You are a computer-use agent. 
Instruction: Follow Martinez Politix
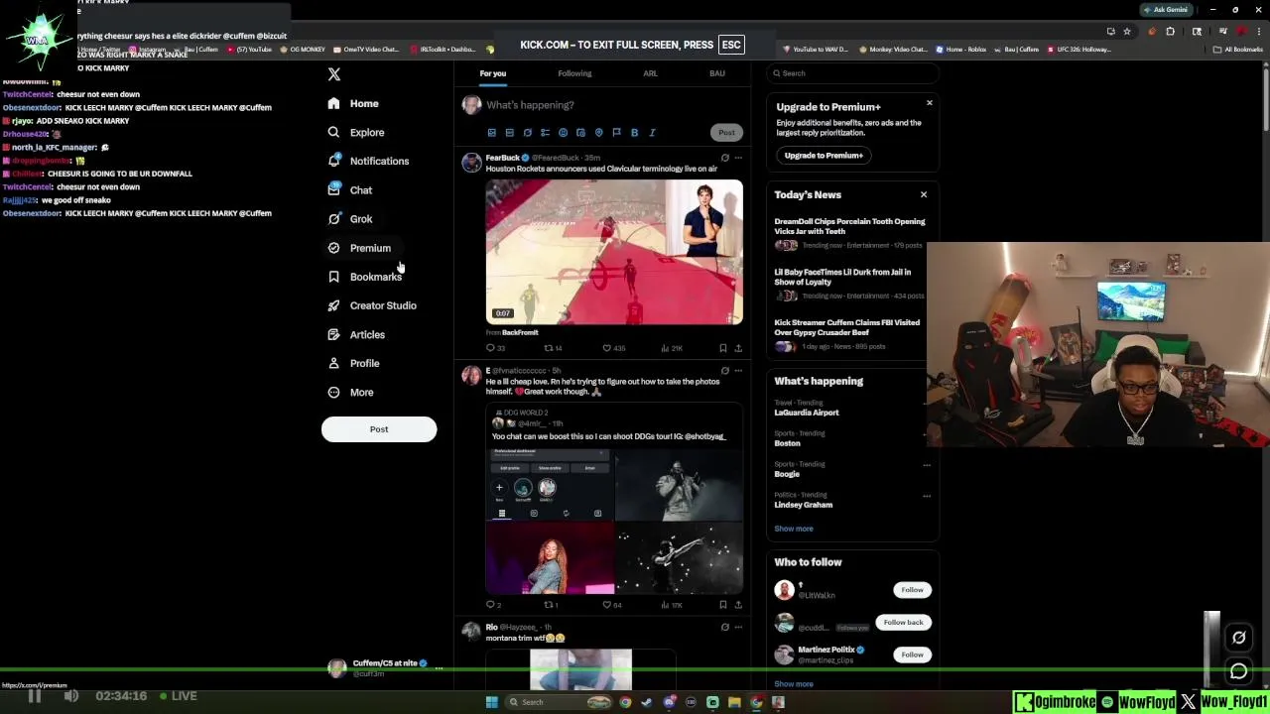(x=912, y=654)
